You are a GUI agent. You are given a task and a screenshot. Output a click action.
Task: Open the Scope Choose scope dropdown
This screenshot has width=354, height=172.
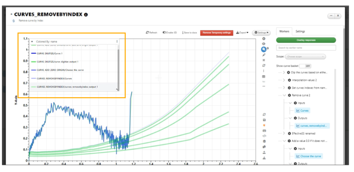point(306,56)
